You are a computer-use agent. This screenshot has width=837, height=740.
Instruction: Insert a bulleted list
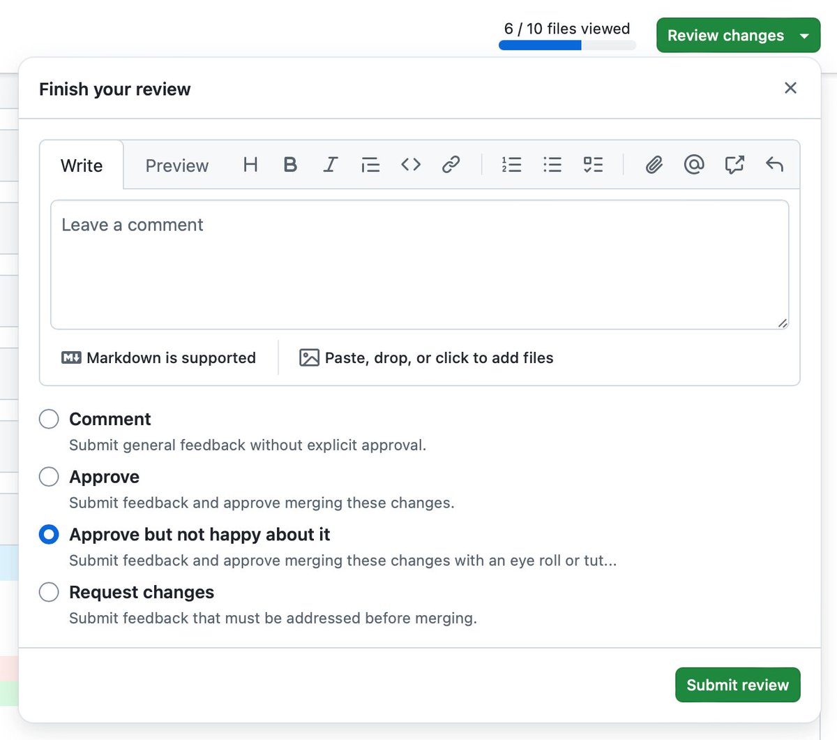pyautogui.click(x=552, y=165)
